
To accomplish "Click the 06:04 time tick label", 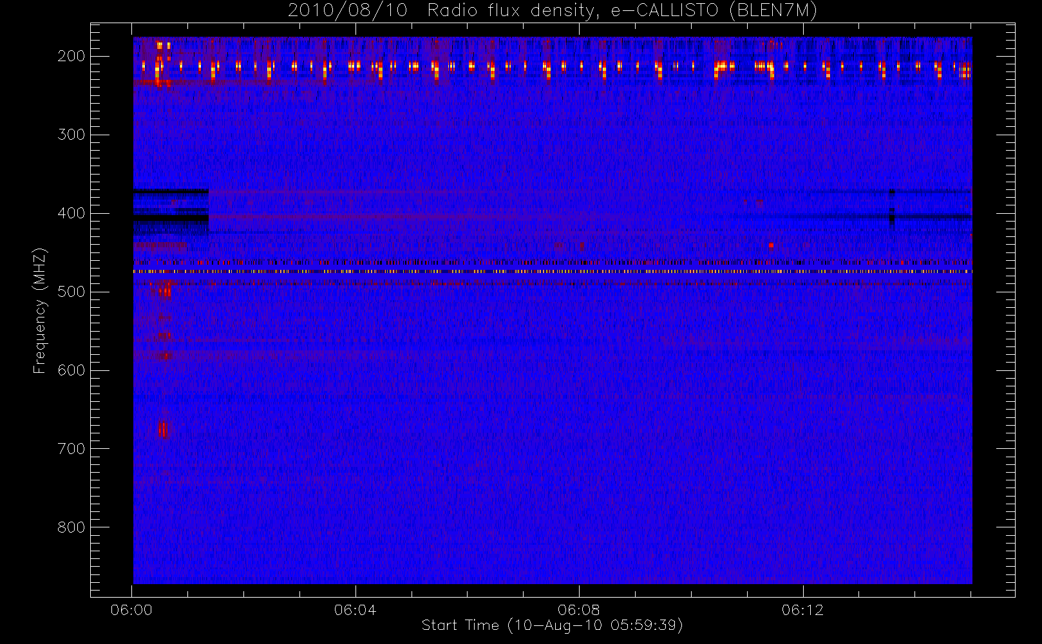I will coord(355,610).
